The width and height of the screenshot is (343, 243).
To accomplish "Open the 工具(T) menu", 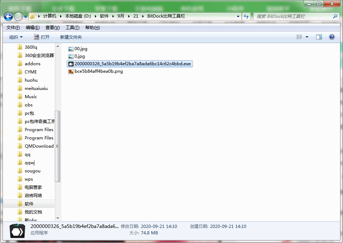I will (x=72, y=28).
